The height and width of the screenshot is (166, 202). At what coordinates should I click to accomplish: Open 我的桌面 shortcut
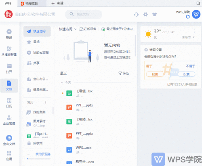(x=36, y=112)
